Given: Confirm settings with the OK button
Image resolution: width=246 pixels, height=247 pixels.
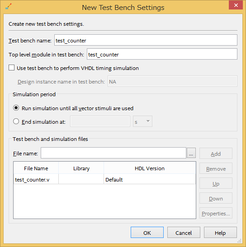Looking at the screenshot, I should tap(147, 233).
